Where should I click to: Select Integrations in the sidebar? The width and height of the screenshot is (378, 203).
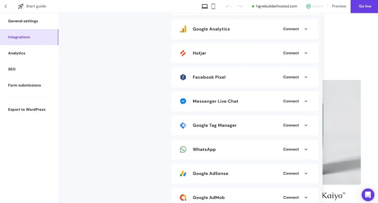point(29,37)
